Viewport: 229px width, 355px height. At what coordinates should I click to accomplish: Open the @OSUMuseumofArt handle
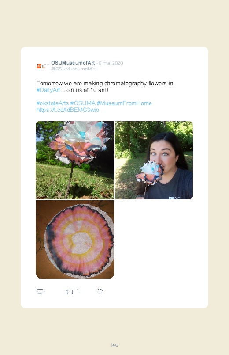click(x=74, y=69)
